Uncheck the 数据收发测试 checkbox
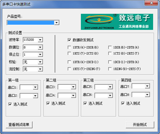 [69, 40]
